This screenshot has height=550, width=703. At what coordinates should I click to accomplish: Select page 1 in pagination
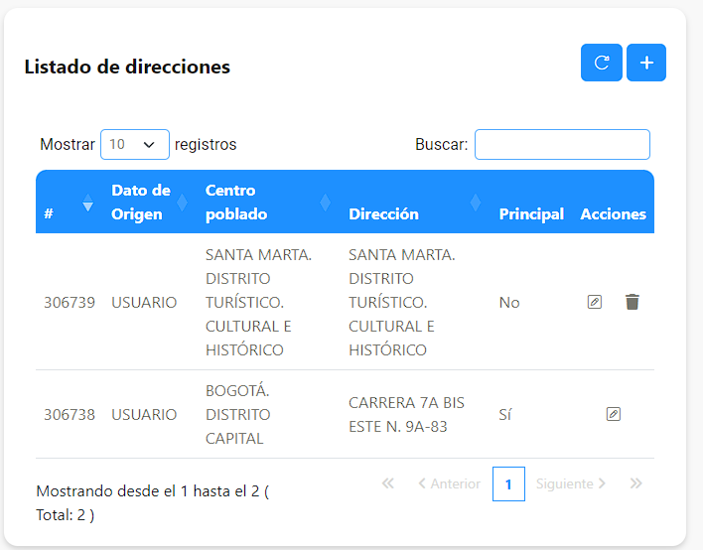point(508,484)
